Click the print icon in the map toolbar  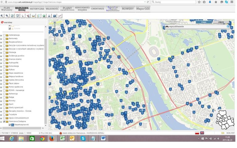pos(49,16)
